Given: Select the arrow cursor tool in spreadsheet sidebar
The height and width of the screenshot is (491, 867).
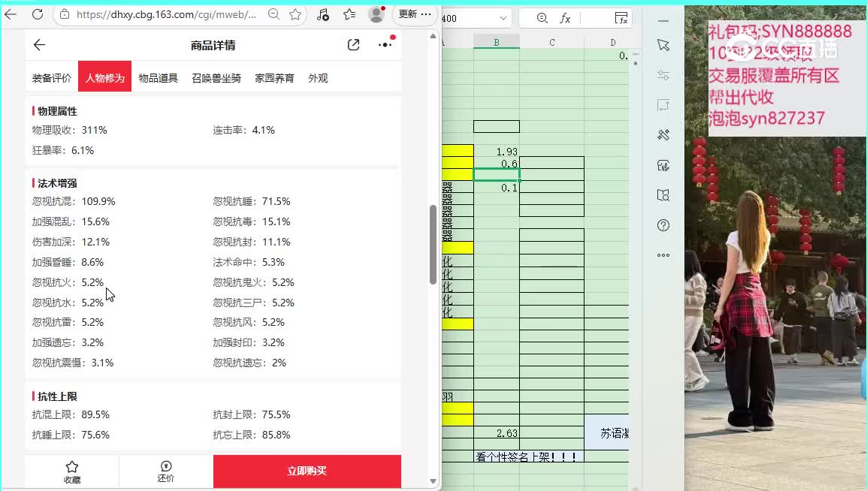Looking at the screenshot, I should [x=663, y=45].
